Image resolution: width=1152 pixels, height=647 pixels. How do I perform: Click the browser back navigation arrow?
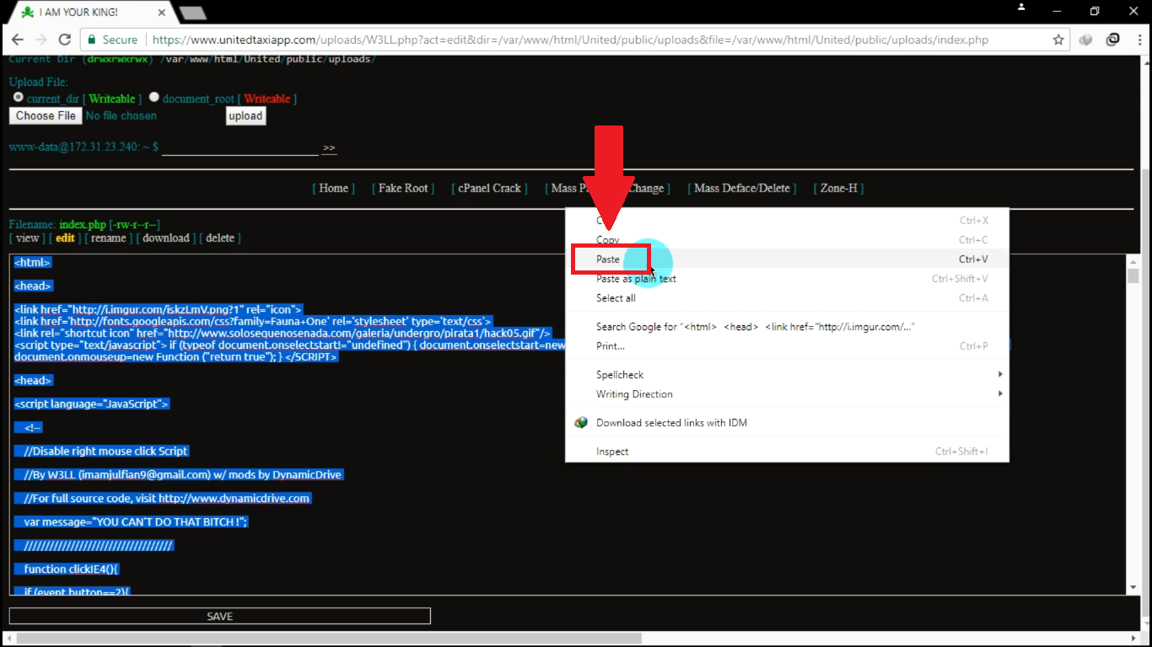(18, 39)
